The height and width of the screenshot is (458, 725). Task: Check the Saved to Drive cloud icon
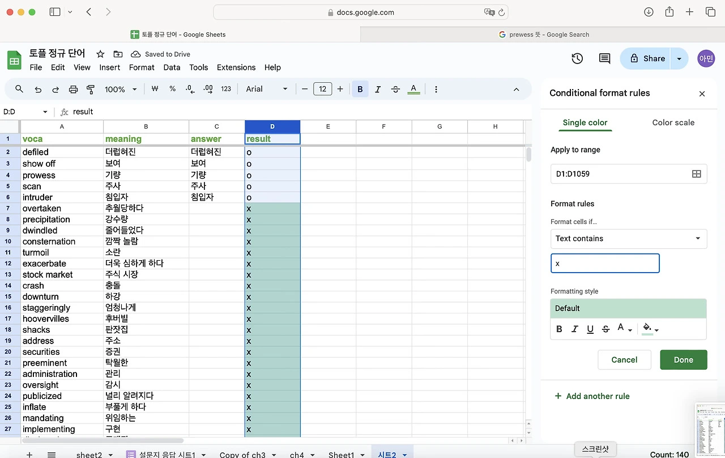click(x=136, y=54)
